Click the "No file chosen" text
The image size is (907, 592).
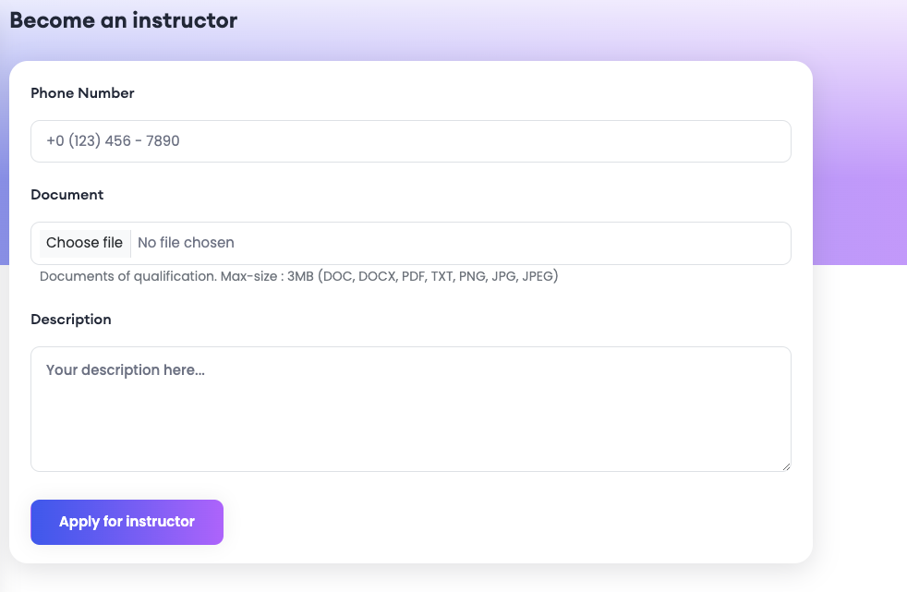click(186, 243)
